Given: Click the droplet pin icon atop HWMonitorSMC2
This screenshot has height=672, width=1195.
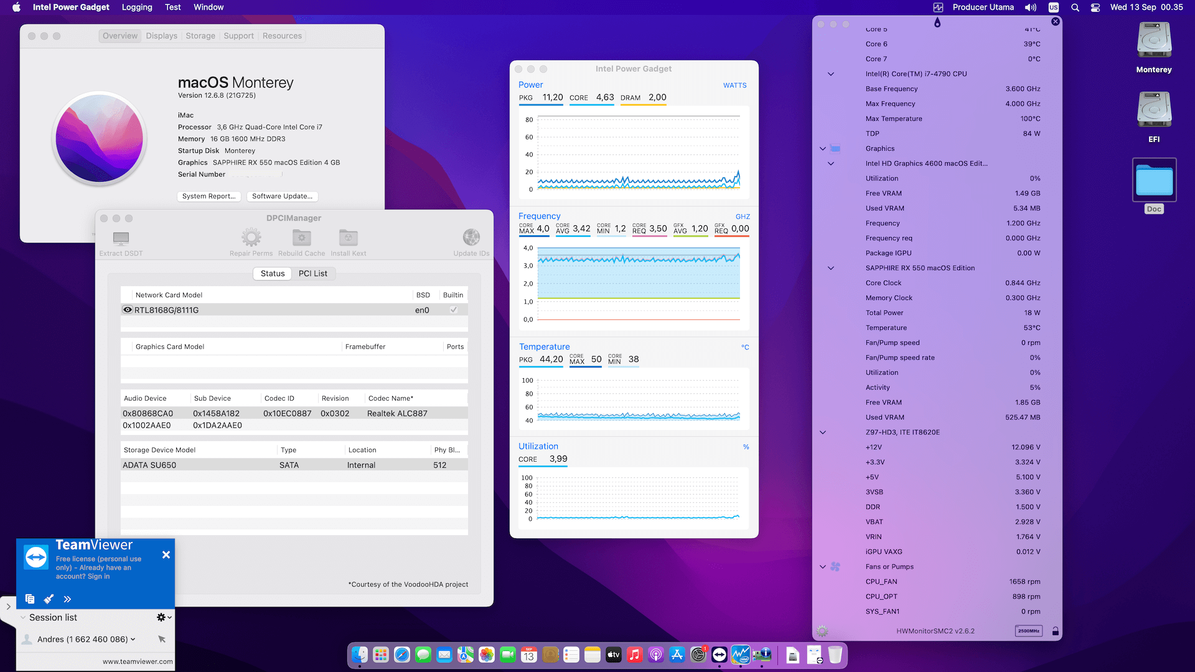Looking at the screenshot, I should click(937, 22).
